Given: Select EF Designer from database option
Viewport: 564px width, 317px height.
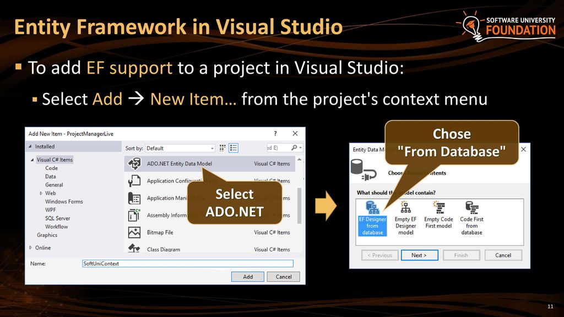Looking at the screenshot, I should click(372, 218).
